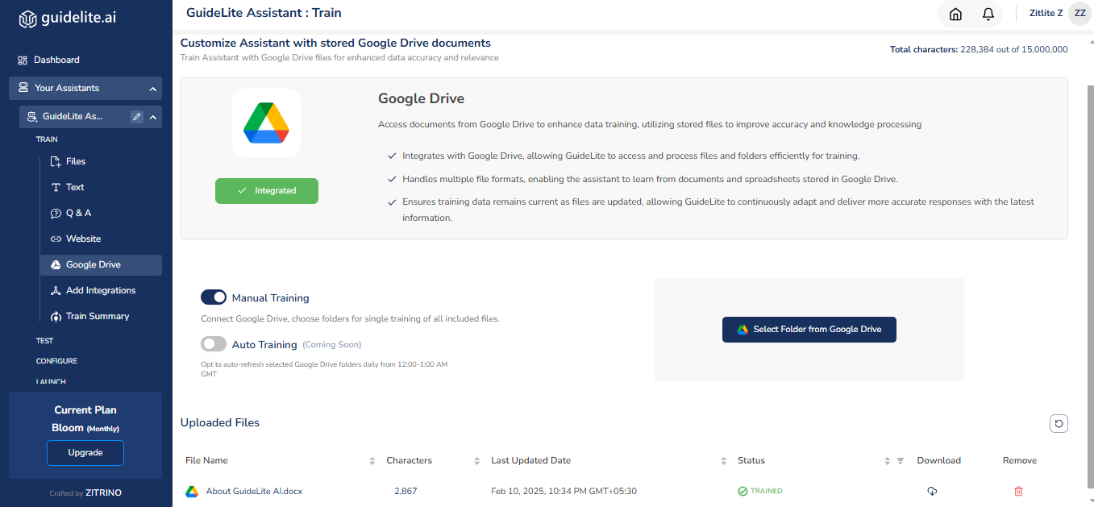
Task: Click the edit pencil next to GuideLite assistant
Action: point(137,117)
